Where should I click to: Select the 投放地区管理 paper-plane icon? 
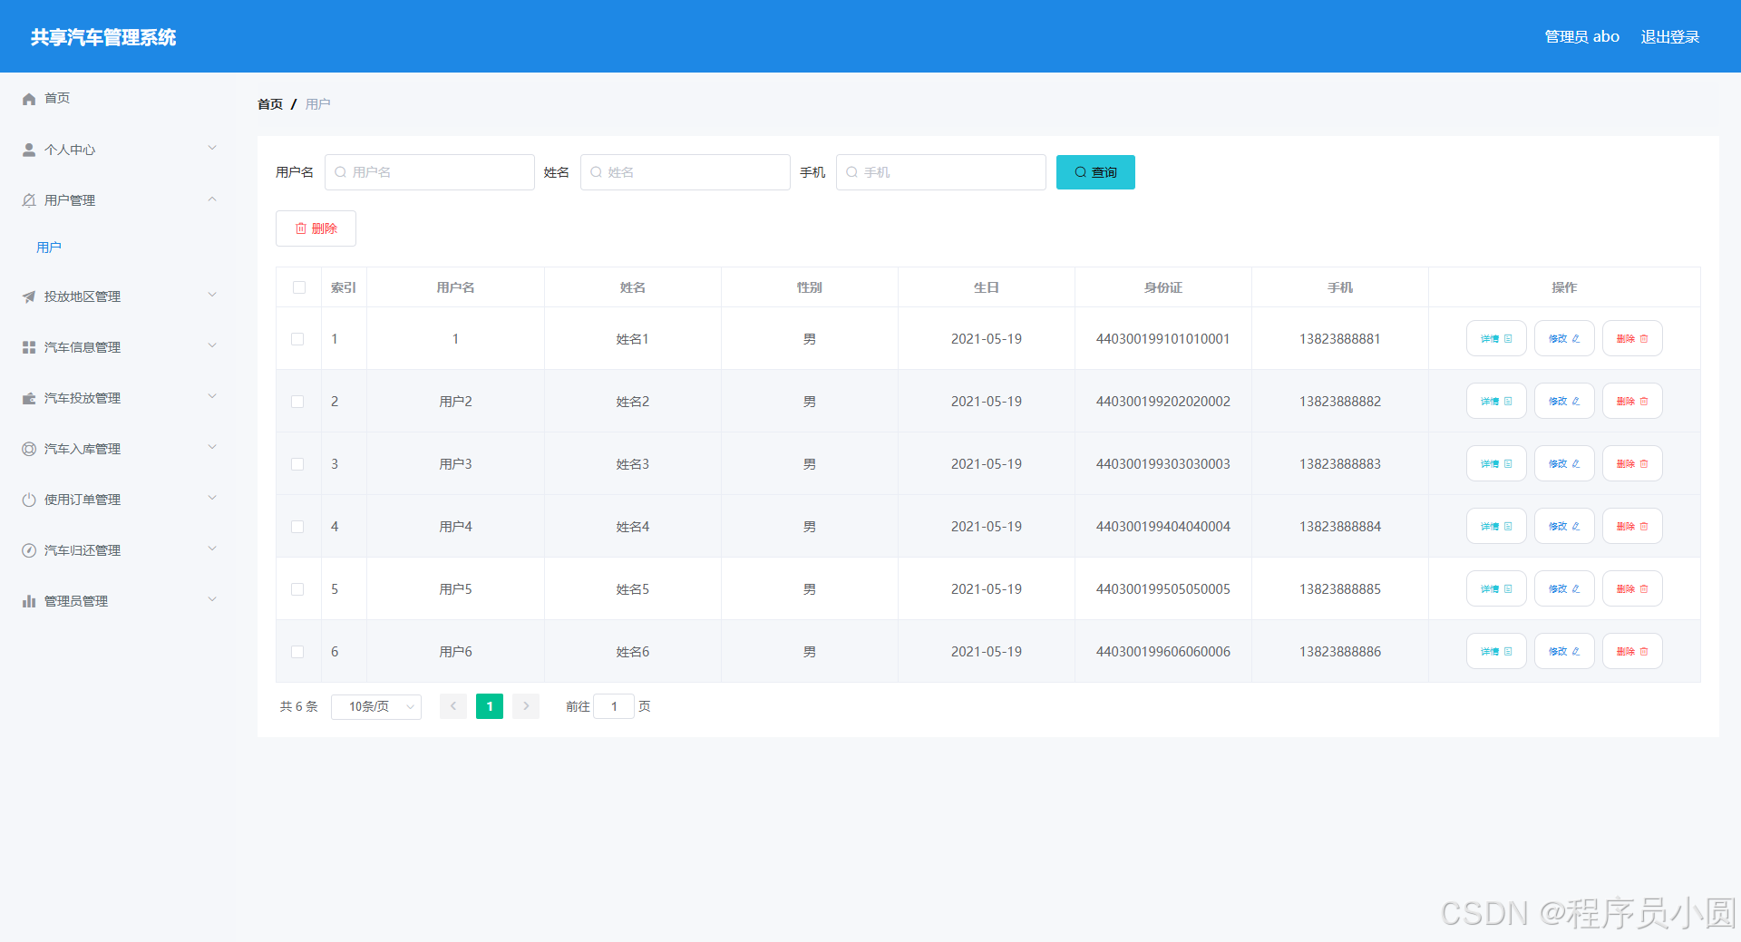pyautogui.click(x=28, y=296)
